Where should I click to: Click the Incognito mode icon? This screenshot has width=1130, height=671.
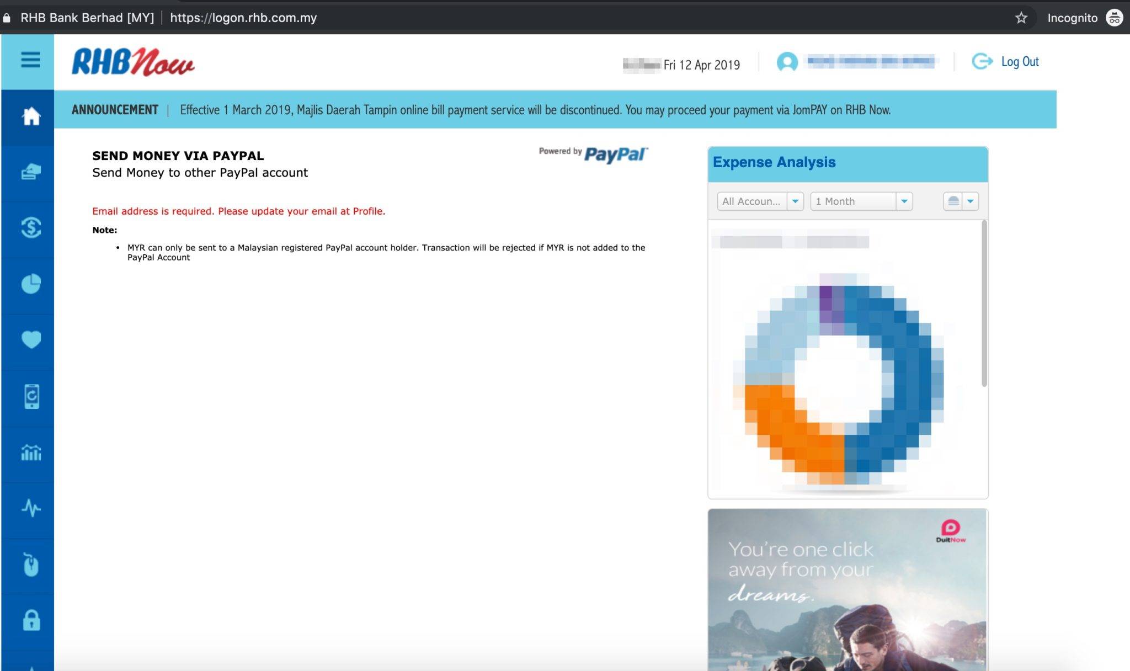point(1114,18)
